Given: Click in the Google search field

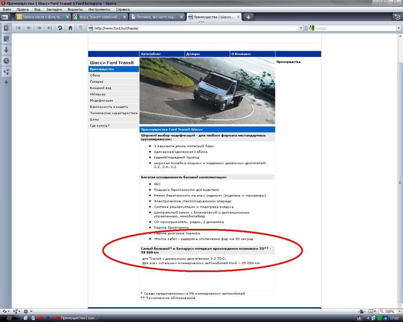Looking at the screenshot, I should (x=355, y=28).
